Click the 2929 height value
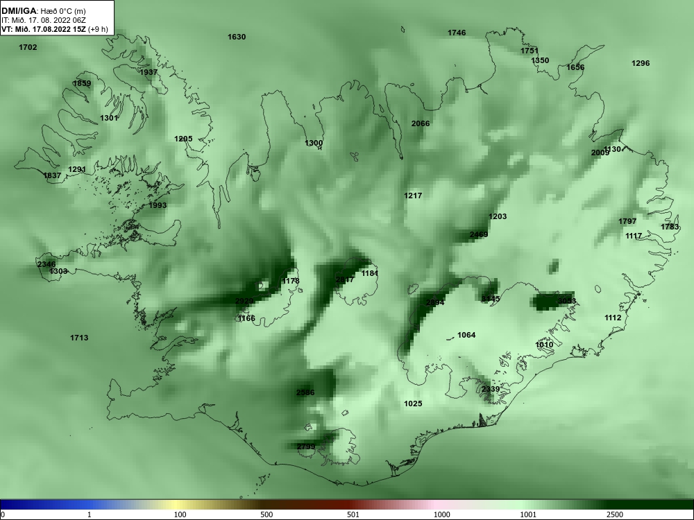This screenshot has width=694, height=520. pyautogui.click(x=244, y=301)
